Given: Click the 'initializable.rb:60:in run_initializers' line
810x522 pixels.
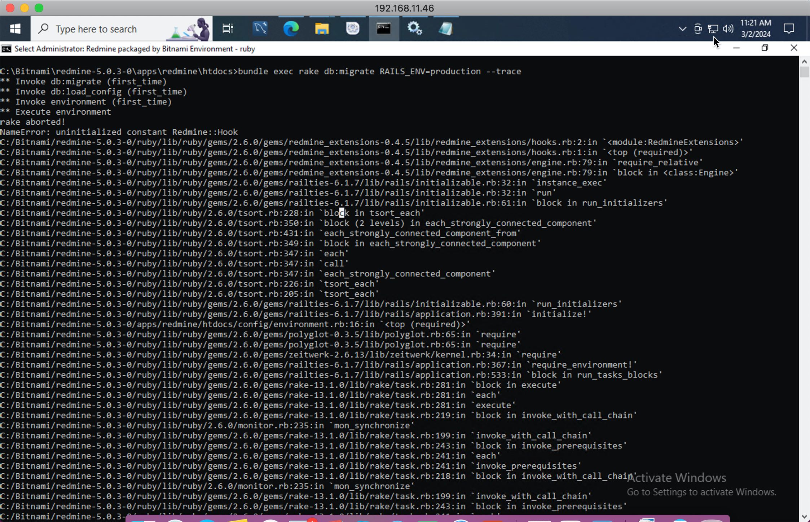Looking at the screenshot, I should 311,304.
